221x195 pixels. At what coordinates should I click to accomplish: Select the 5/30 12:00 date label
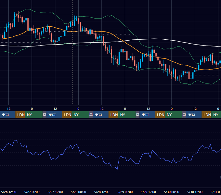click(195, 192)
